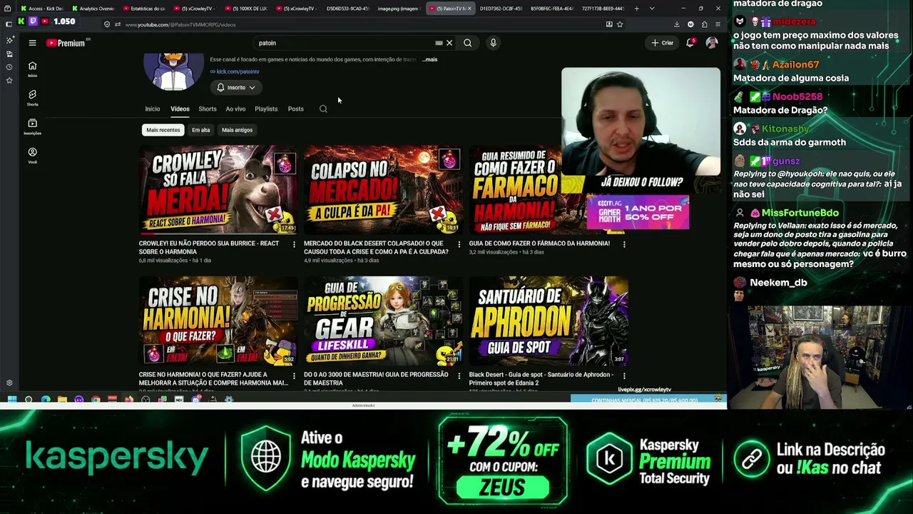Open the Crise no Harmonia video title
The width and height of the screenshot is (913, 514).
213,378
